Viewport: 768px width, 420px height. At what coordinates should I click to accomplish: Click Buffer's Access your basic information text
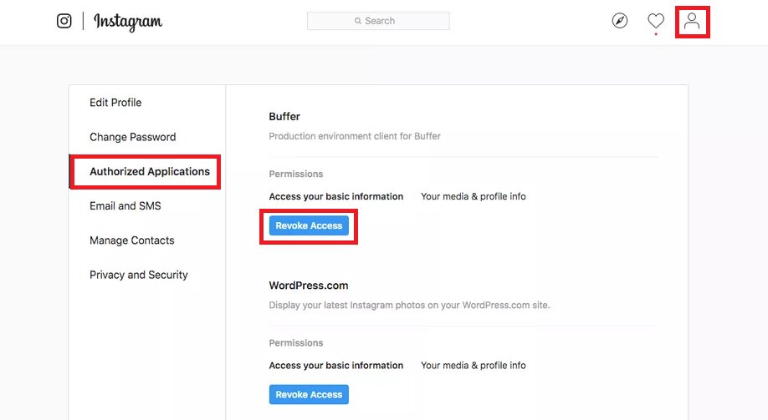(336, 196)
